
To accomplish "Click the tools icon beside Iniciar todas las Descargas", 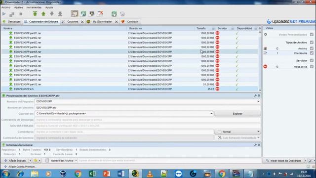I will [x=311, y=161].
